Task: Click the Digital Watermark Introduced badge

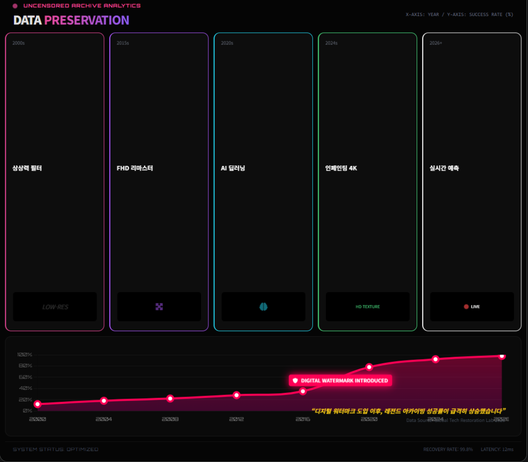Action: tap(341, 381)
